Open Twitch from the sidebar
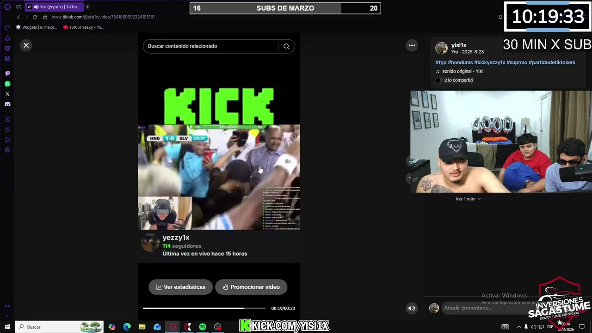 tap(7, 74)
